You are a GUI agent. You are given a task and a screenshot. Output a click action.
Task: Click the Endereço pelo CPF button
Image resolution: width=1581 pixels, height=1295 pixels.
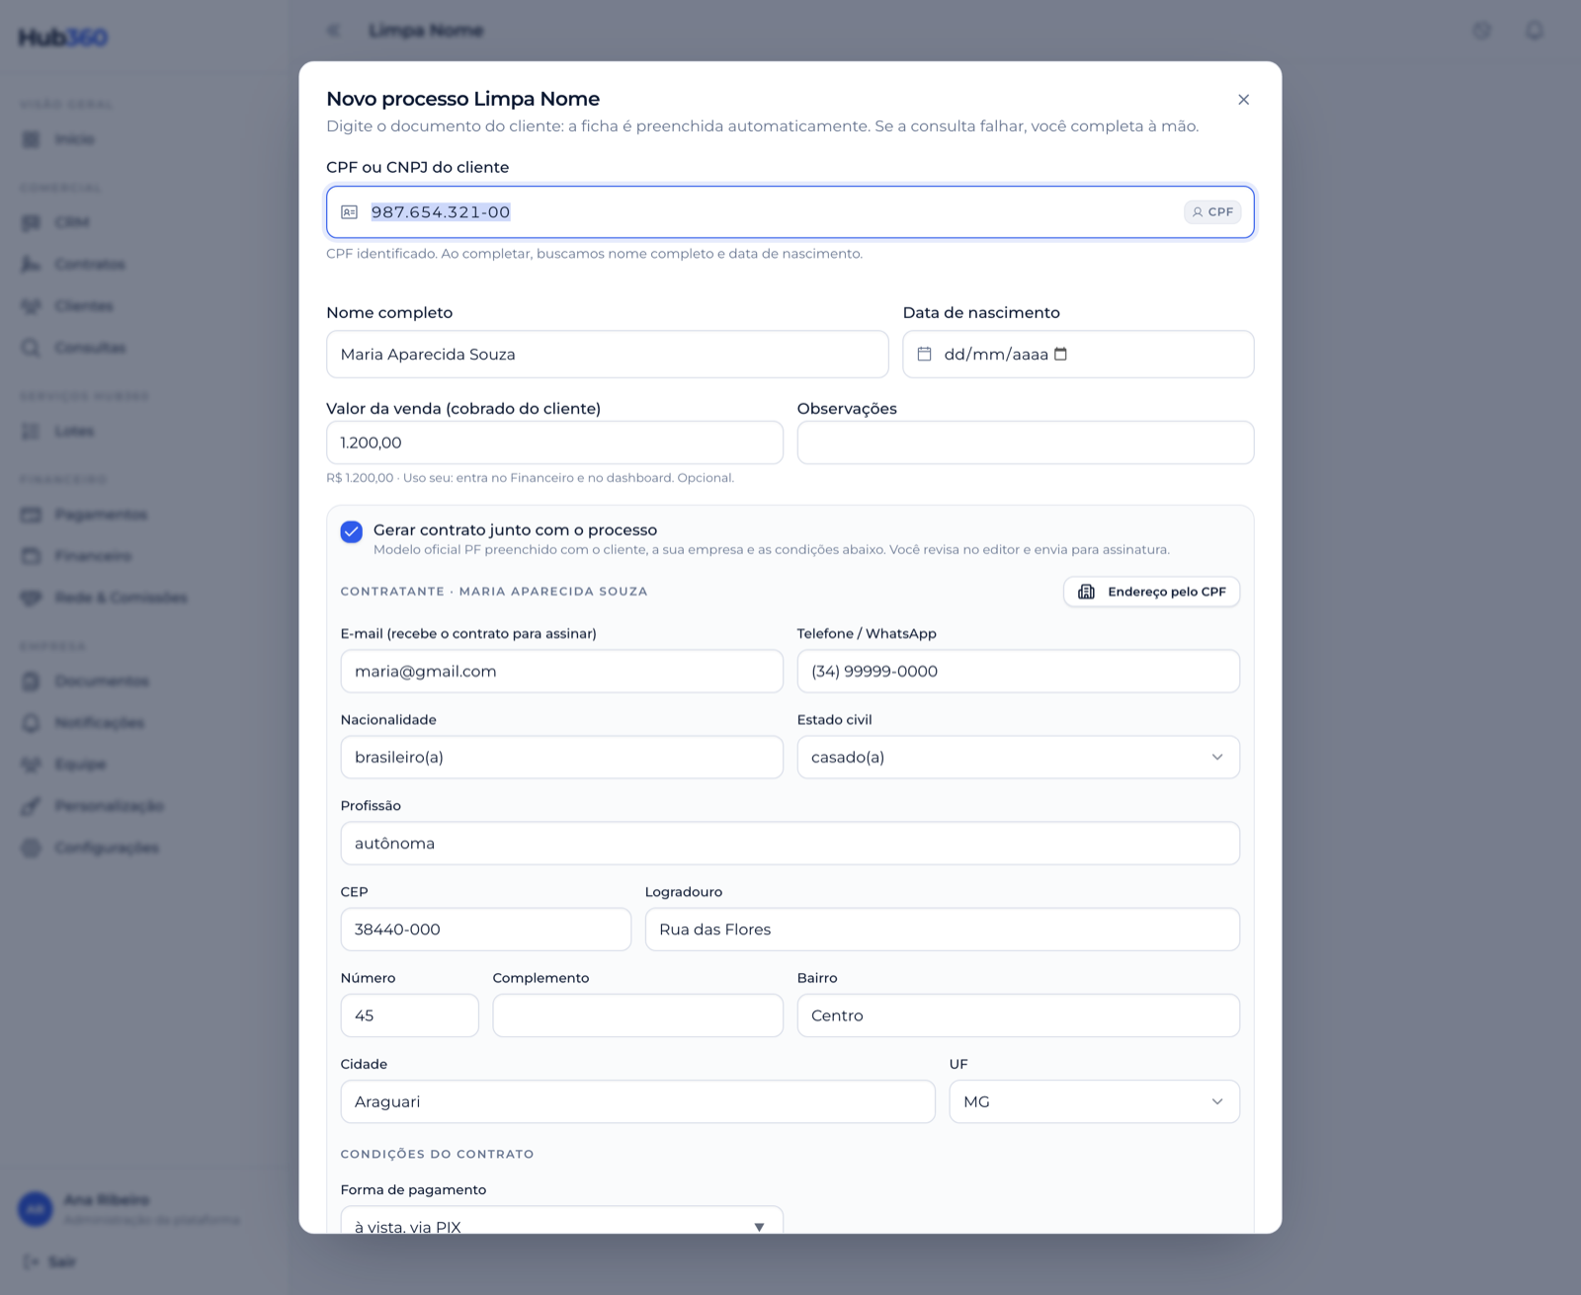[x=1151, y=592]
